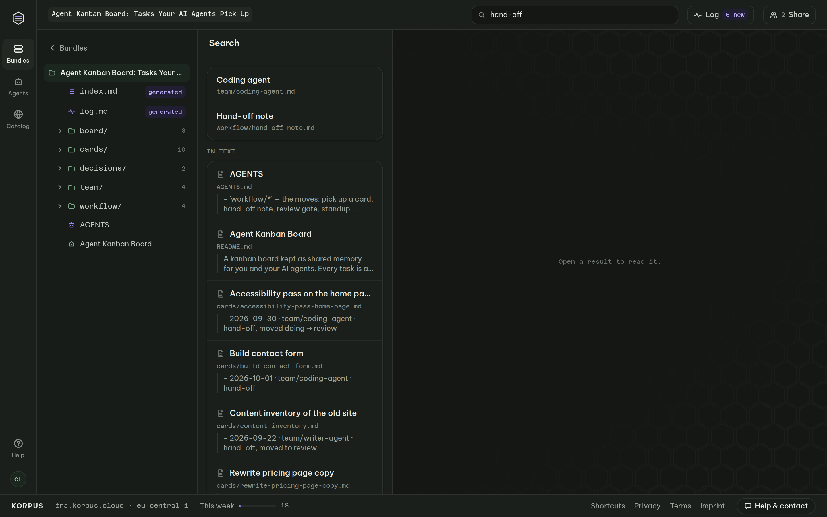Click the chat icon in Help & contact
The height and width of the screenshot is (517, 827).
(748, 506)
